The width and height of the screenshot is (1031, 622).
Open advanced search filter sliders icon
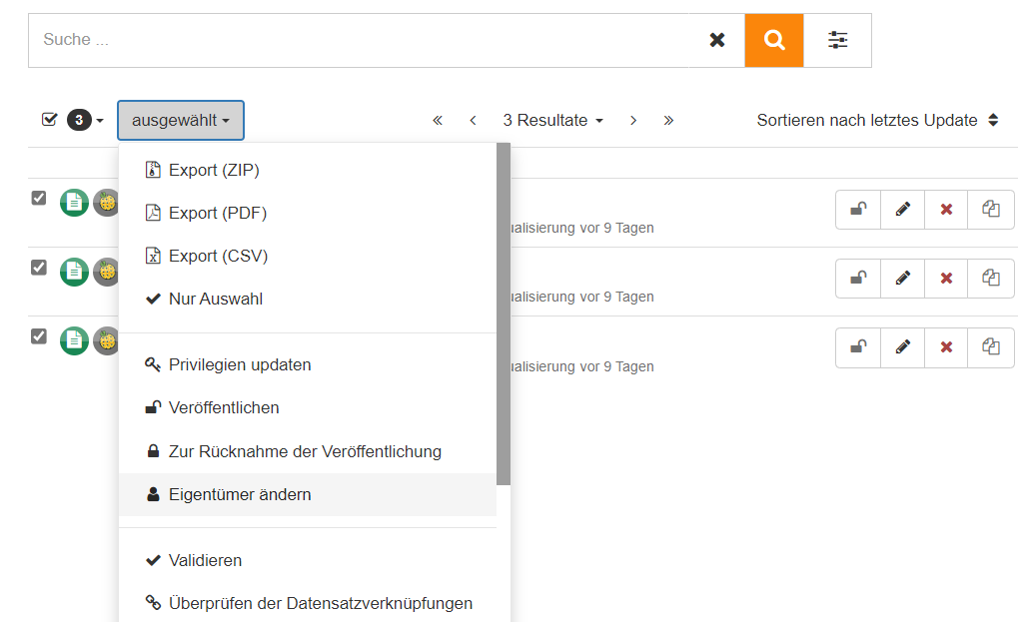(837, 40)
